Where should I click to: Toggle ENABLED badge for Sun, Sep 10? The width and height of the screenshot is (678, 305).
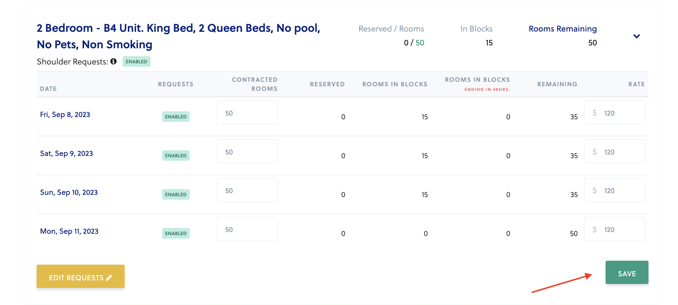point(176,195)
